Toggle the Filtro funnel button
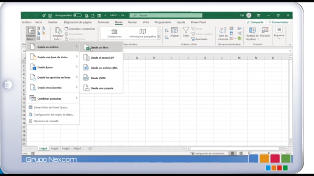The image size is (314, 176). 186,32
